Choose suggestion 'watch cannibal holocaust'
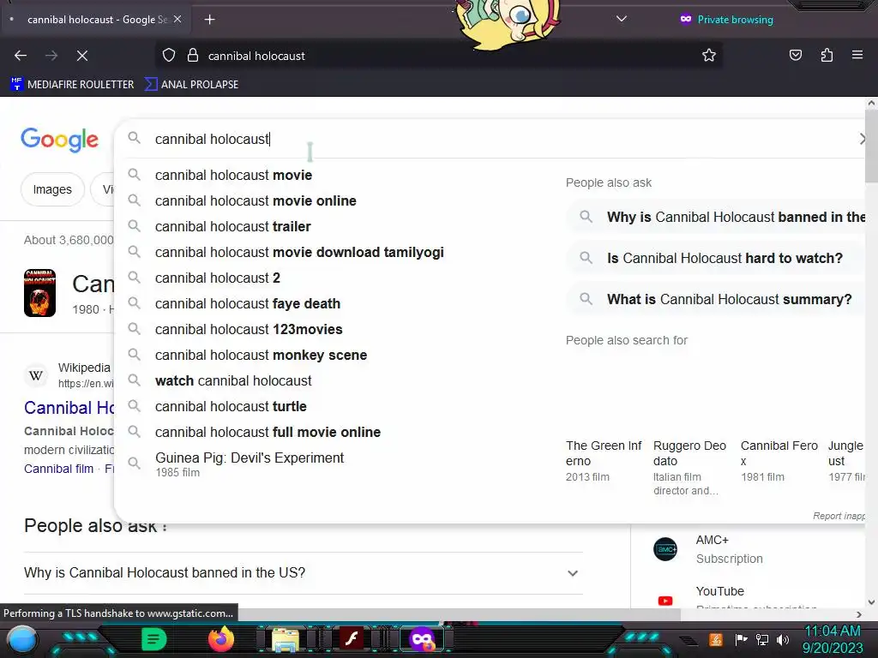This screenshot has height=658, width=878. click(233, 381)
